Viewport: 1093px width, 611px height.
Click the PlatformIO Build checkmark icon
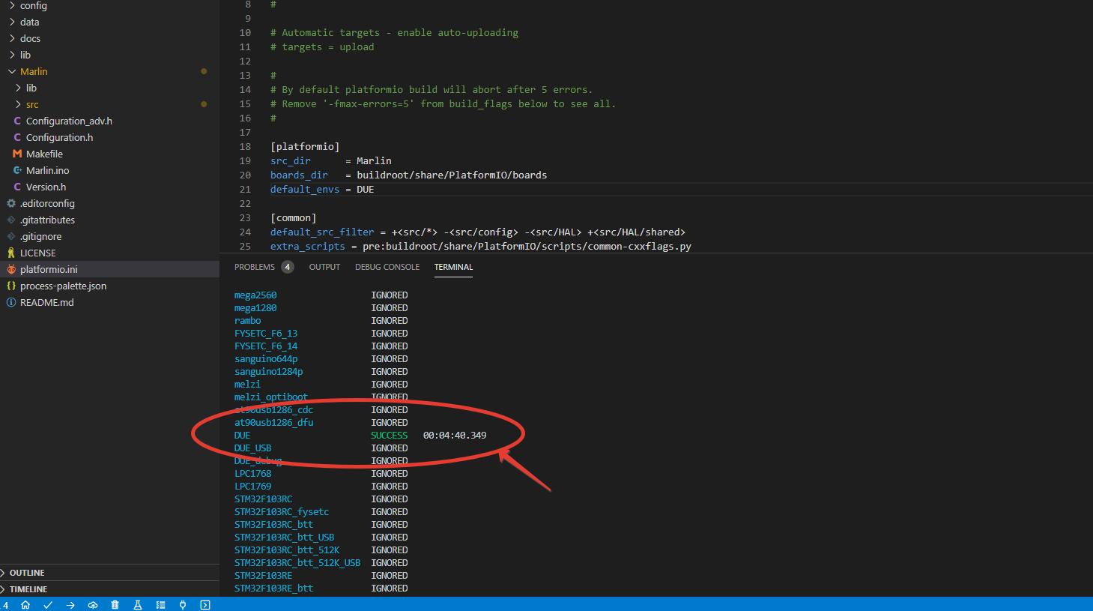[x=48, y=605]
